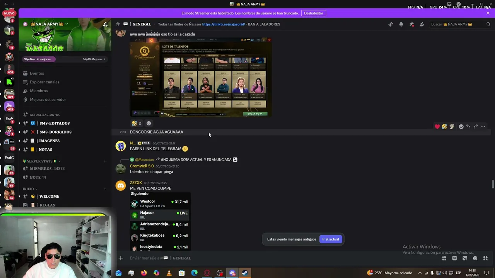The image size is (495, 278).
Task: Open the Threads icon in channel header
Action: point(391,24)
